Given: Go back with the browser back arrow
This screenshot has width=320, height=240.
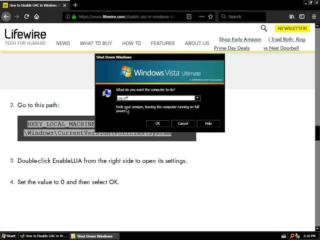Looking at the screenshot, I should tap(6, 17).
